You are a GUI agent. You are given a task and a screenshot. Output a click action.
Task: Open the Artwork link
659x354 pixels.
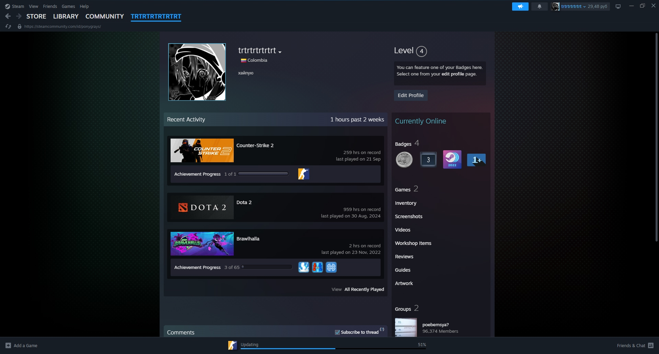[404, 283]
